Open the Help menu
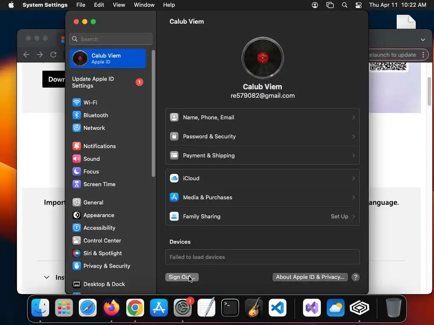The width and height of the screenshot is (434, 325). (x=169, y=5)
